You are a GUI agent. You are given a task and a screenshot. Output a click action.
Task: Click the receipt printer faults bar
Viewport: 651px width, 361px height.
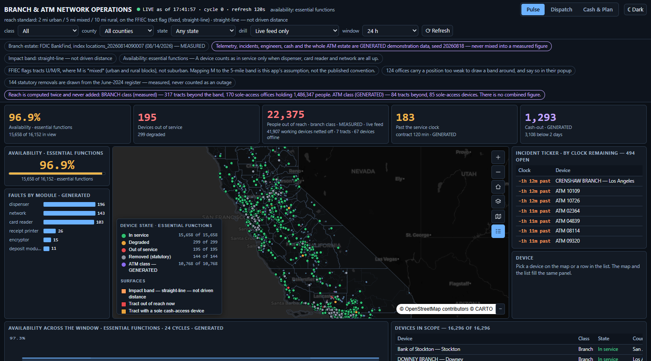[x=50, y=231]
